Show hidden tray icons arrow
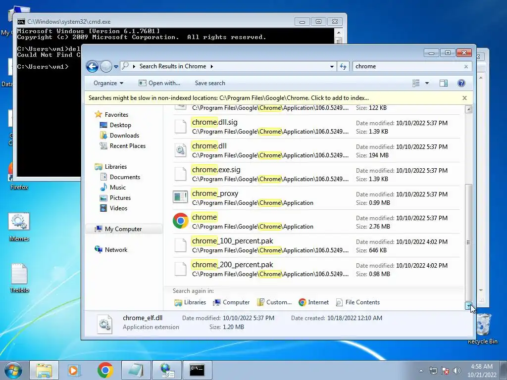The height and width of the screenshot is (380, 507). coord(421,371)
